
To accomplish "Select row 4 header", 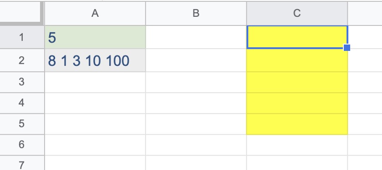I will pyautogui.click(x=22, y=103).
